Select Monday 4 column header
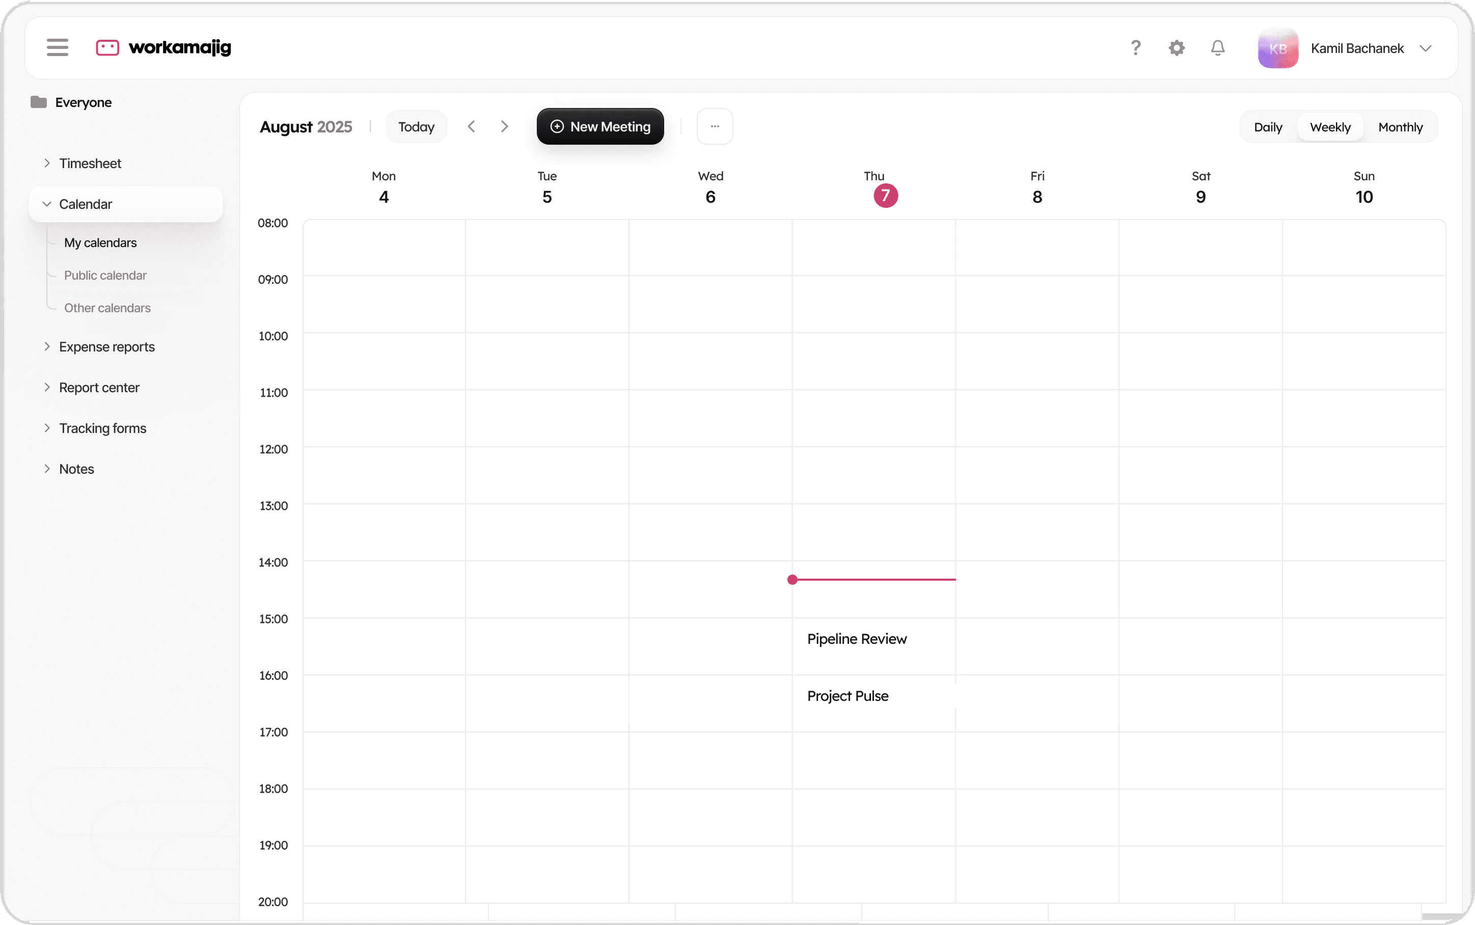Screen dimensions: 1475x925 [x=384, y=188]
